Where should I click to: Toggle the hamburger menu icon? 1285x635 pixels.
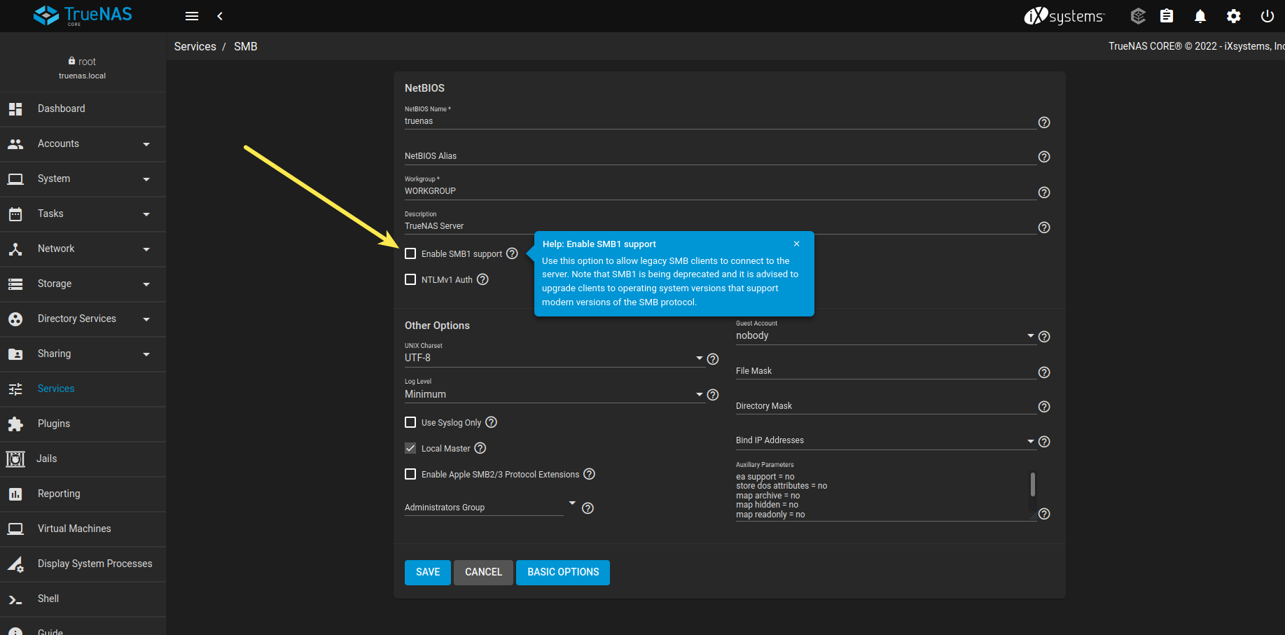tap(192, 16)
